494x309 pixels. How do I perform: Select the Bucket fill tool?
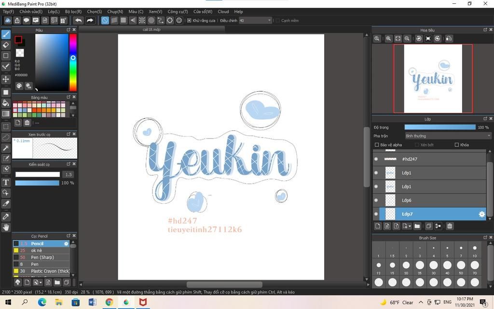point(6,103)
